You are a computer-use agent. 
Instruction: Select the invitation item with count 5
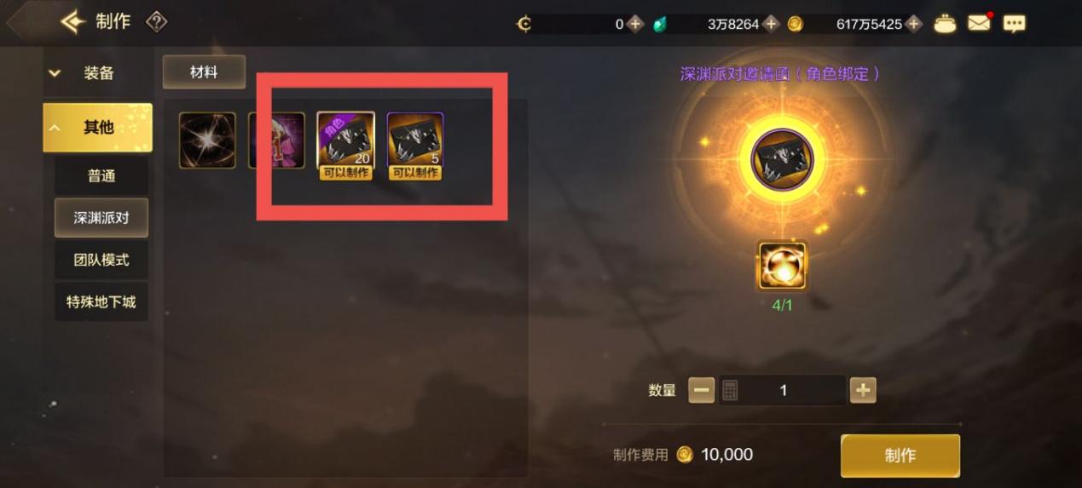coord(415,141)
